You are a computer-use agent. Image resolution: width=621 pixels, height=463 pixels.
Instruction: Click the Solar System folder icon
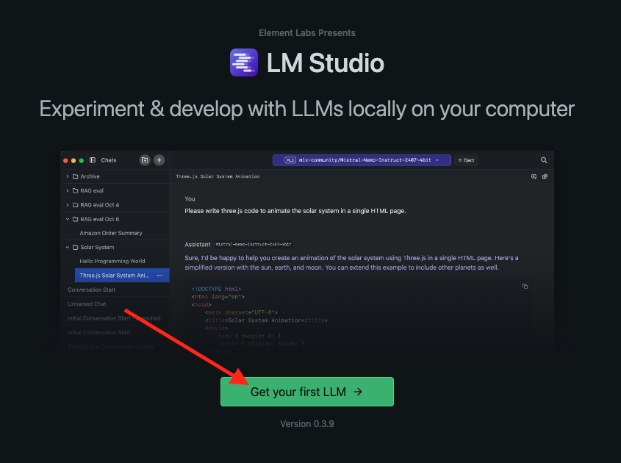pos(75,247)
